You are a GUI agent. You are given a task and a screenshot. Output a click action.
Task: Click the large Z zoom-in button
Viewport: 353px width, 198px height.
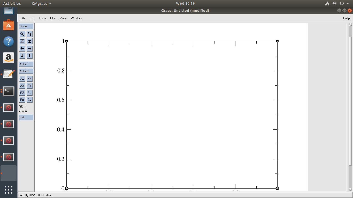pyautogui.click(x=22, y=41)
